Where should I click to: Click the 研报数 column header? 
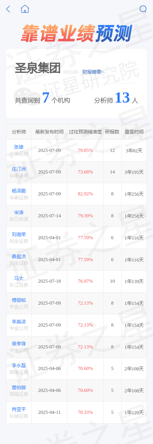(x=113, y=132)
